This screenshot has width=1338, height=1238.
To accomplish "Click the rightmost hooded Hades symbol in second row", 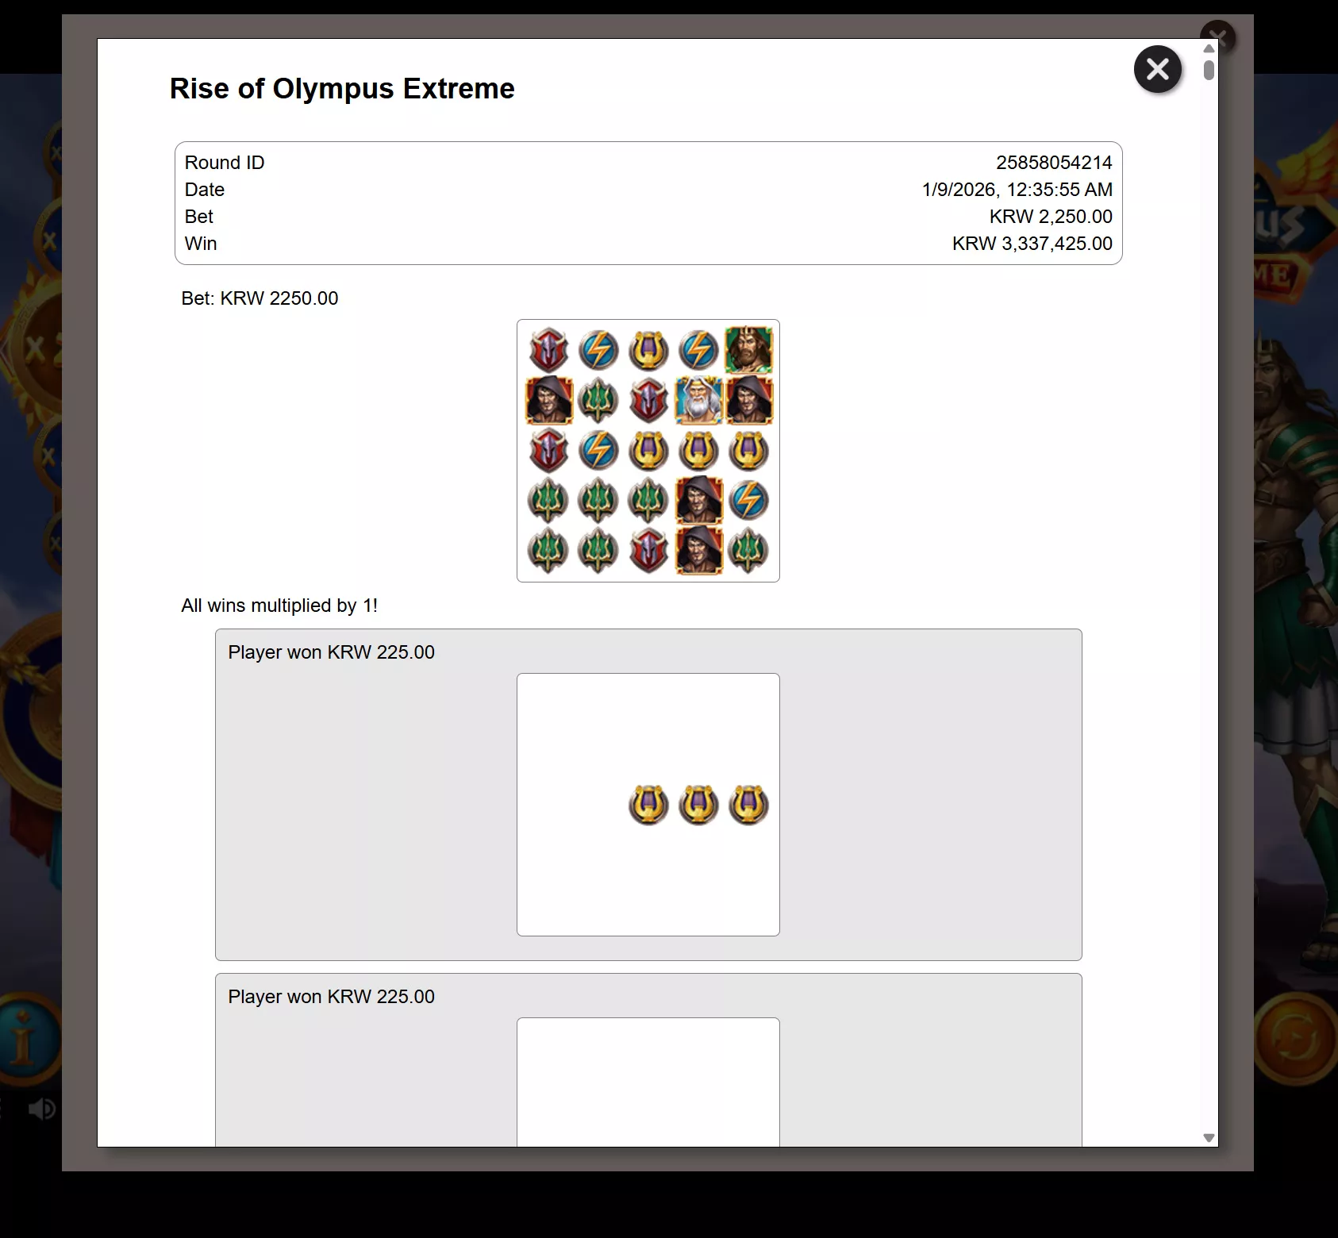I will pyautogui.click(x=748, y=401).
